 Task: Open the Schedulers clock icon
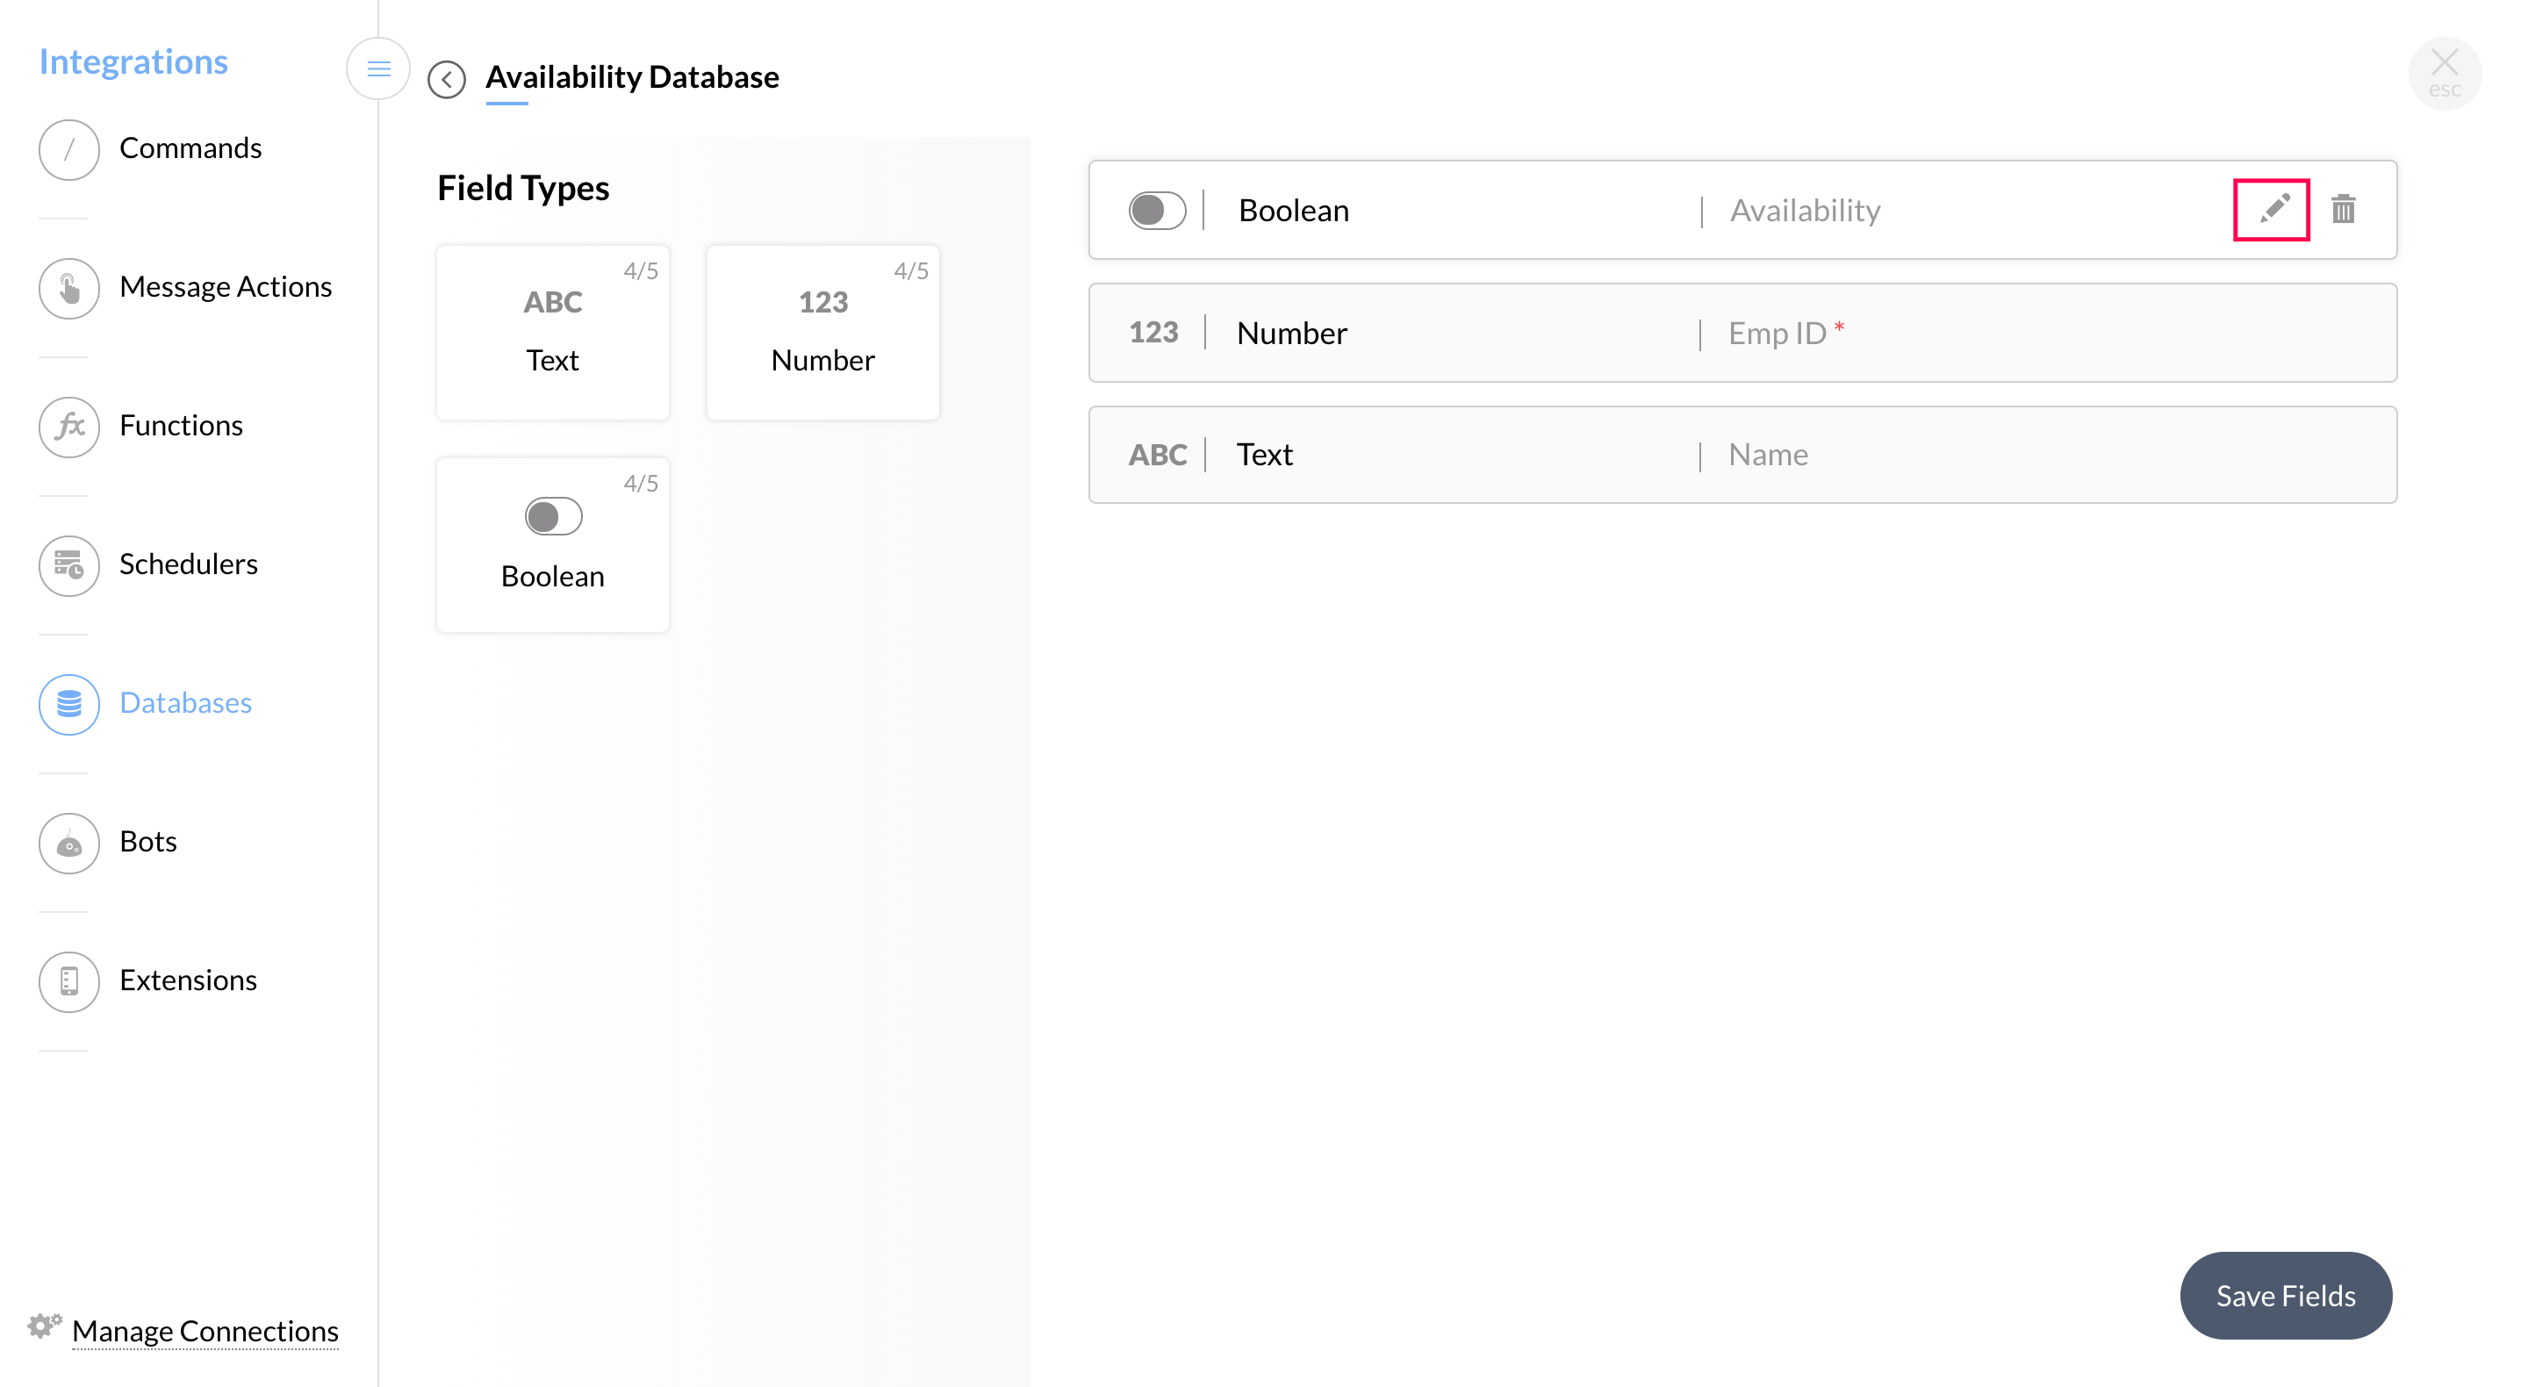click(68, 565)
